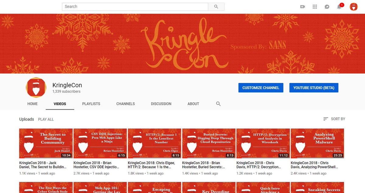Click the 8:13 duration badge
Viewport: 365px width, 193px height.
(x=230, y=155)
